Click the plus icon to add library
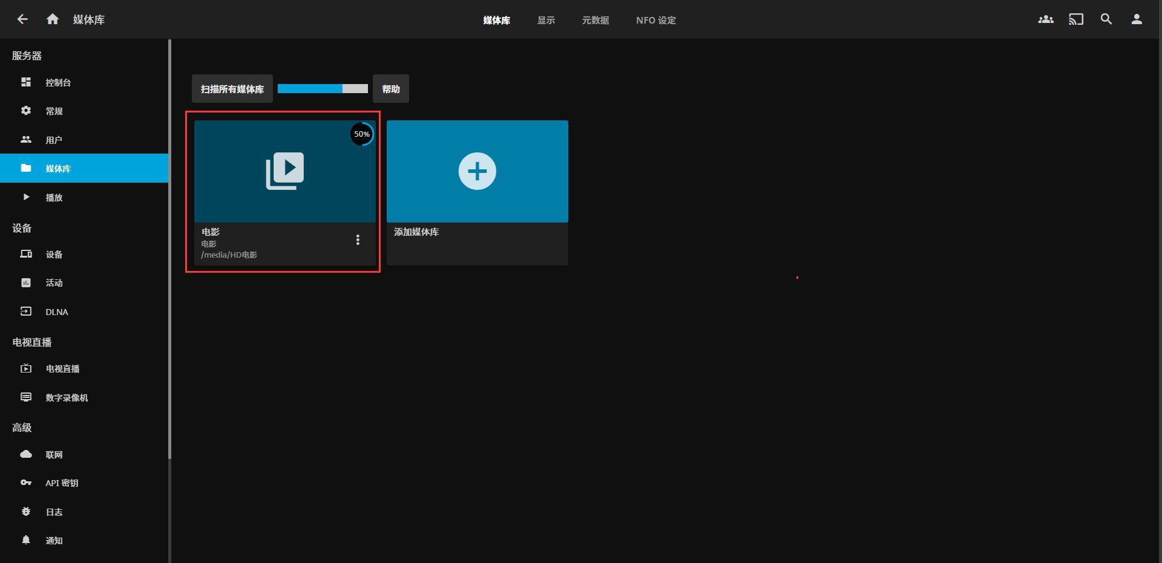Image resolution: width=1162 pixels, height=563 pixels. [477, 171]
